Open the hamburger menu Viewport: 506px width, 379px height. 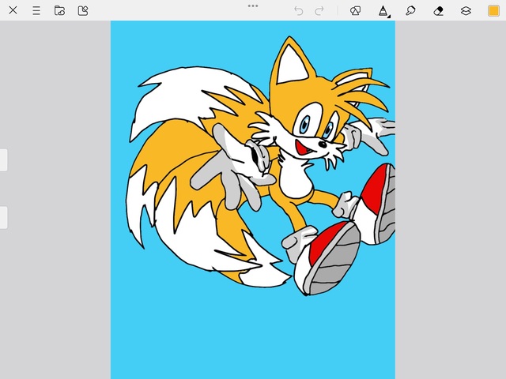pos(36,10)
